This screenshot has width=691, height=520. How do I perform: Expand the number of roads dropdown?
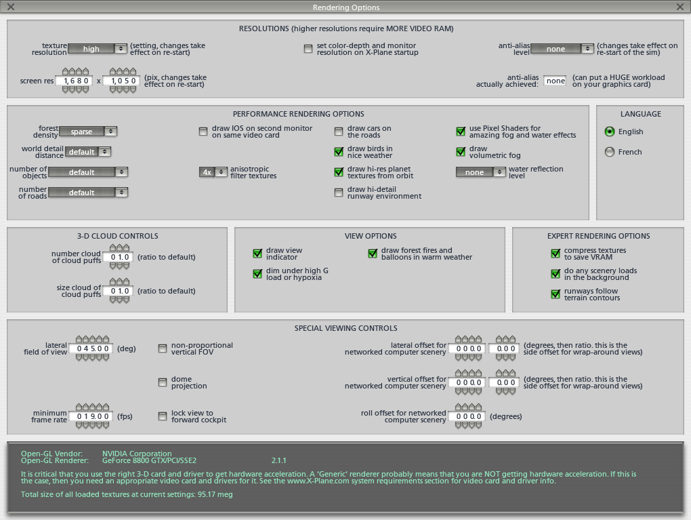(x=87, y=193)
